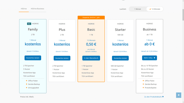Click Kostenlos testen for Family plan

pos(33,58)
